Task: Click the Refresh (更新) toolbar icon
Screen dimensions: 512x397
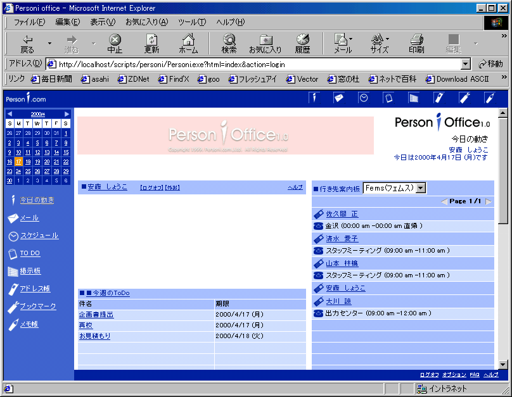Action: [x=151, y=44]
